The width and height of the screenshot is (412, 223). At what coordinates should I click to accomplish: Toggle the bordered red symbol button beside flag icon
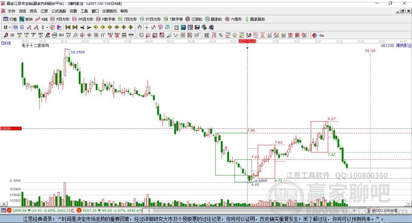point(53,27)
